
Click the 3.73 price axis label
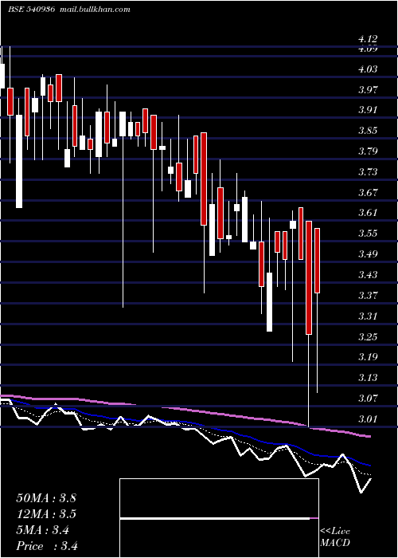pyautogui.click(x=368, y=172)
